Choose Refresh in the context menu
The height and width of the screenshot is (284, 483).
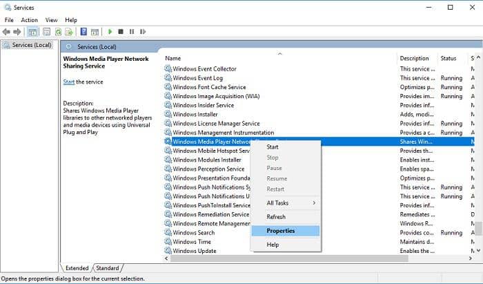286,217
